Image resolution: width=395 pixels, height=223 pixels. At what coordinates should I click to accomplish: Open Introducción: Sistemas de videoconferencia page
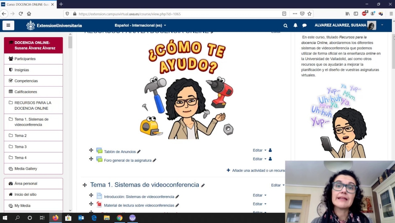pyautogui.click(x=139, y=197)
